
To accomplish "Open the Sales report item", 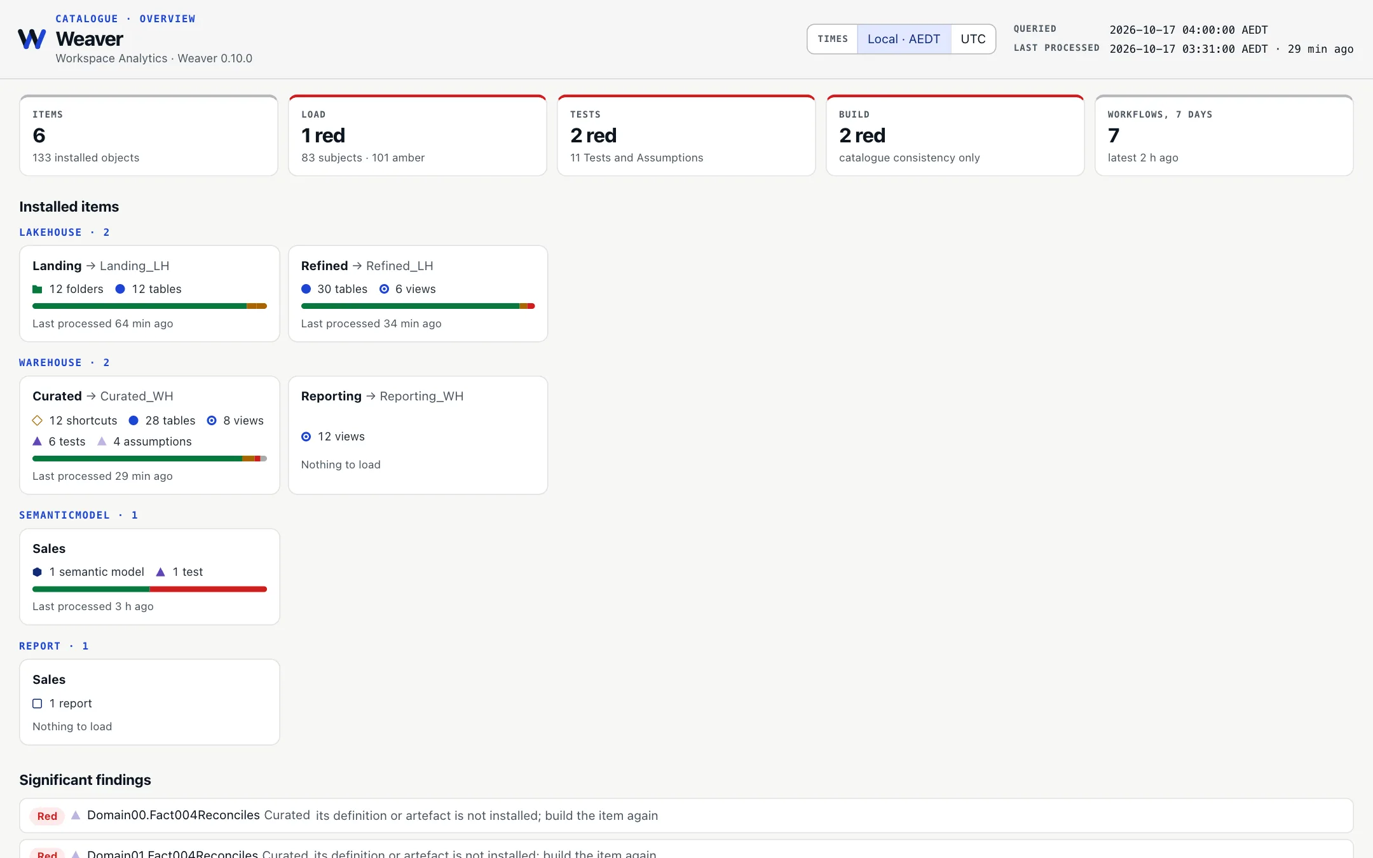I will (x=149, y=702).
